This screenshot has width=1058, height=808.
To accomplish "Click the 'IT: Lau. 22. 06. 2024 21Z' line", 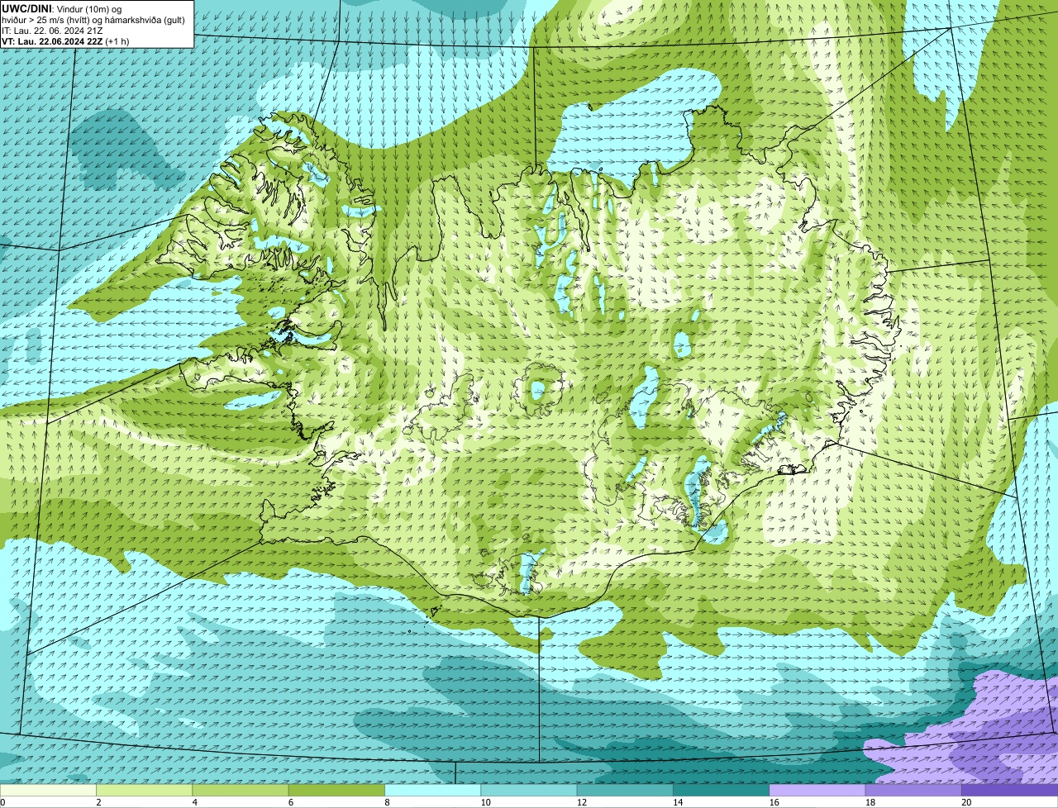I will 52,30.
